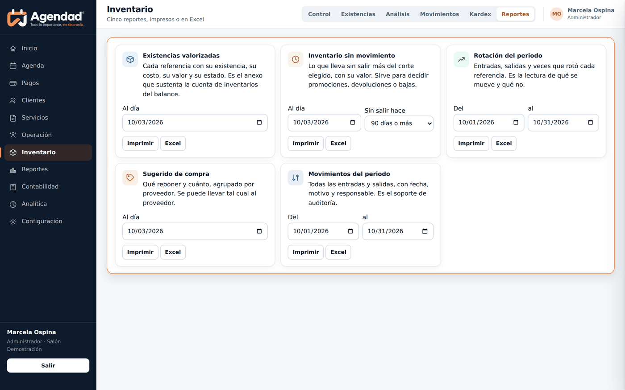
Task: Switch to the Existencias tab
Action: click(358, 14)
